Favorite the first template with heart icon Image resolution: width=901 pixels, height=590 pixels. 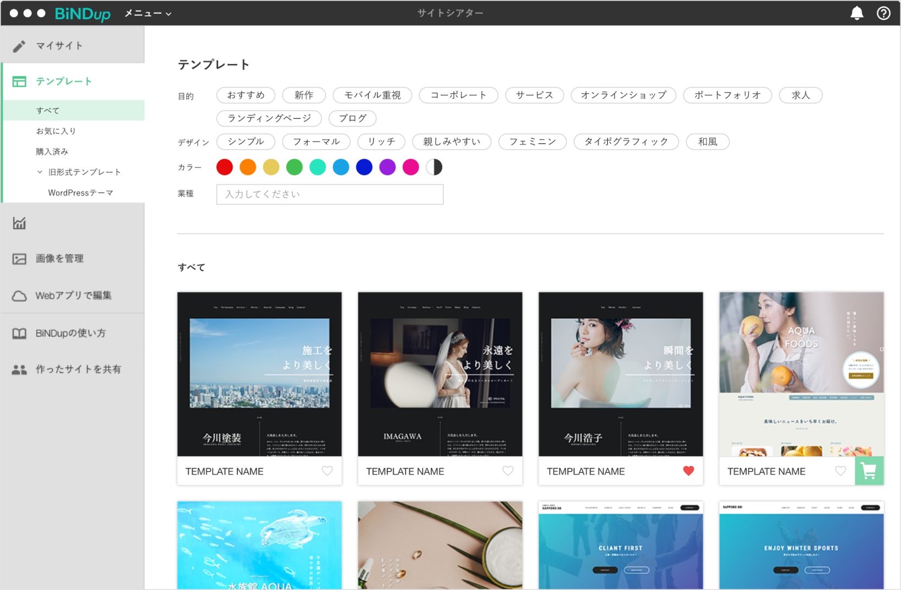pyautogui.click(x=327, y=471)
